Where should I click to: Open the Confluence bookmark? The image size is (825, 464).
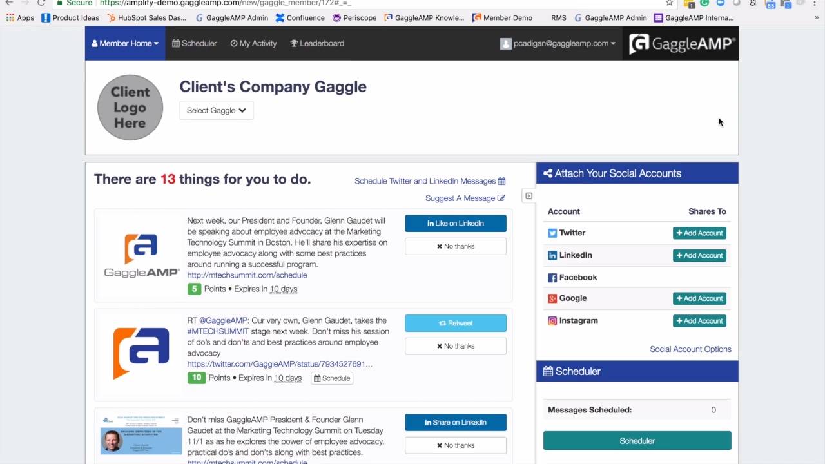pyautogui.click(x=300, y=18)
